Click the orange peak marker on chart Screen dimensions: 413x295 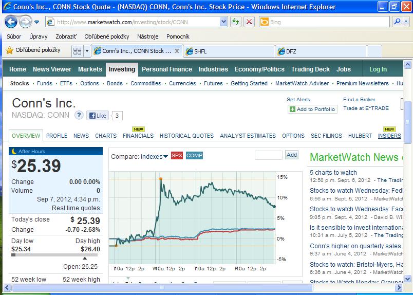[161, 179]
